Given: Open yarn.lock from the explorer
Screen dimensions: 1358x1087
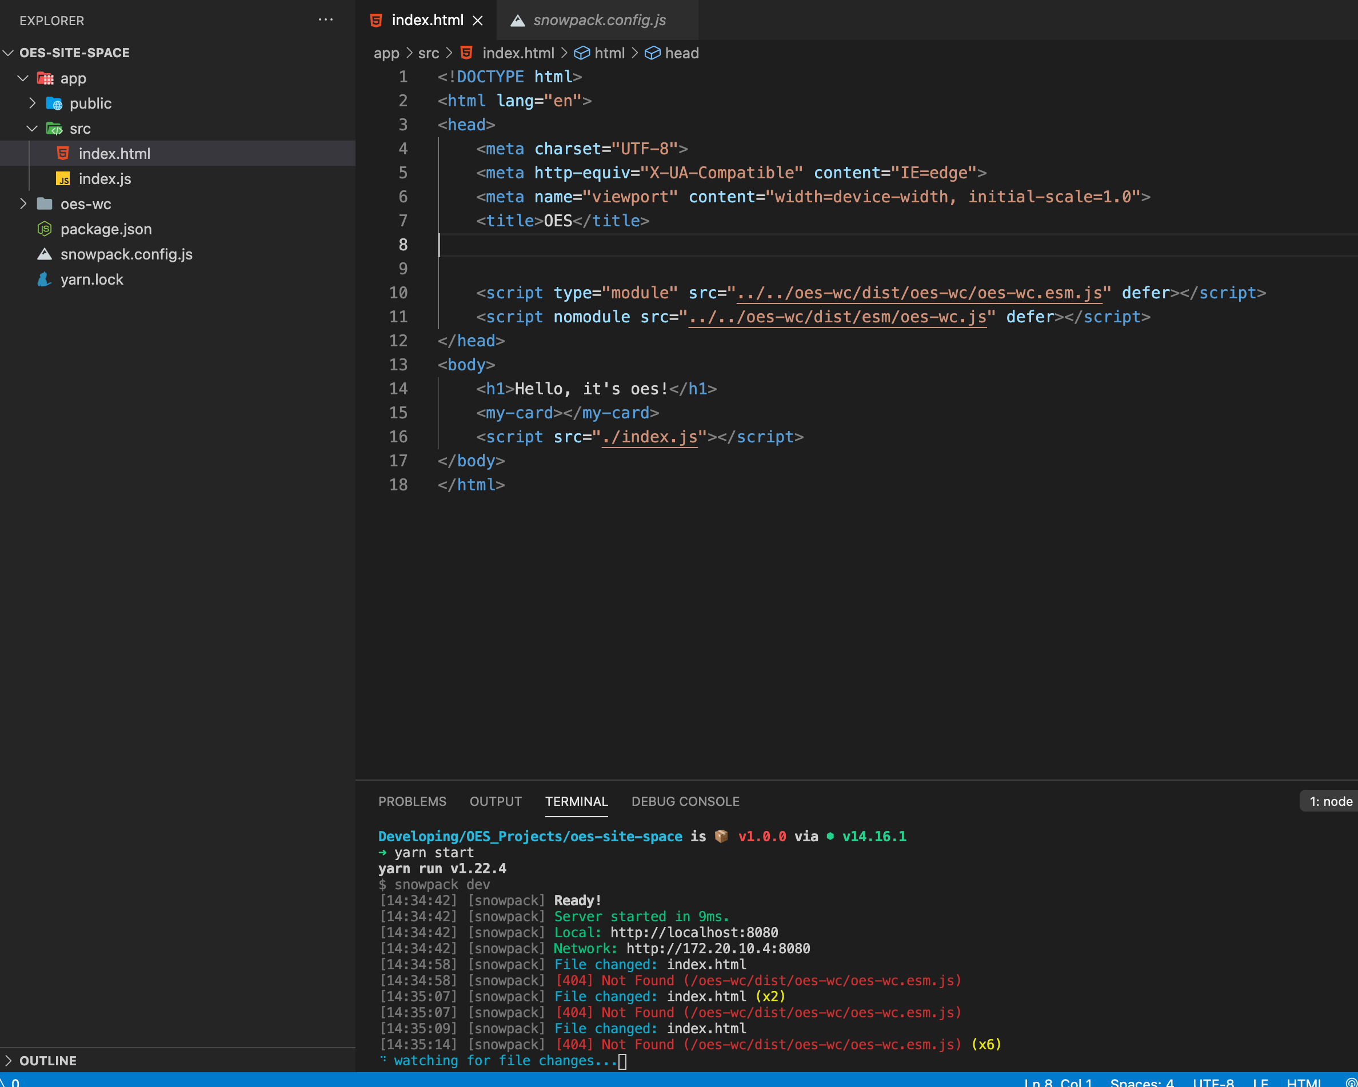Looking at the screenshot, I should point(92,279).
